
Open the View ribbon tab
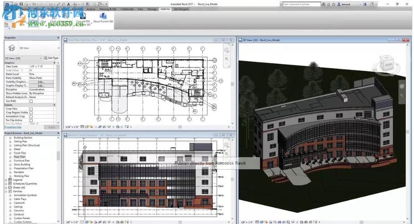tap(140, 9)
